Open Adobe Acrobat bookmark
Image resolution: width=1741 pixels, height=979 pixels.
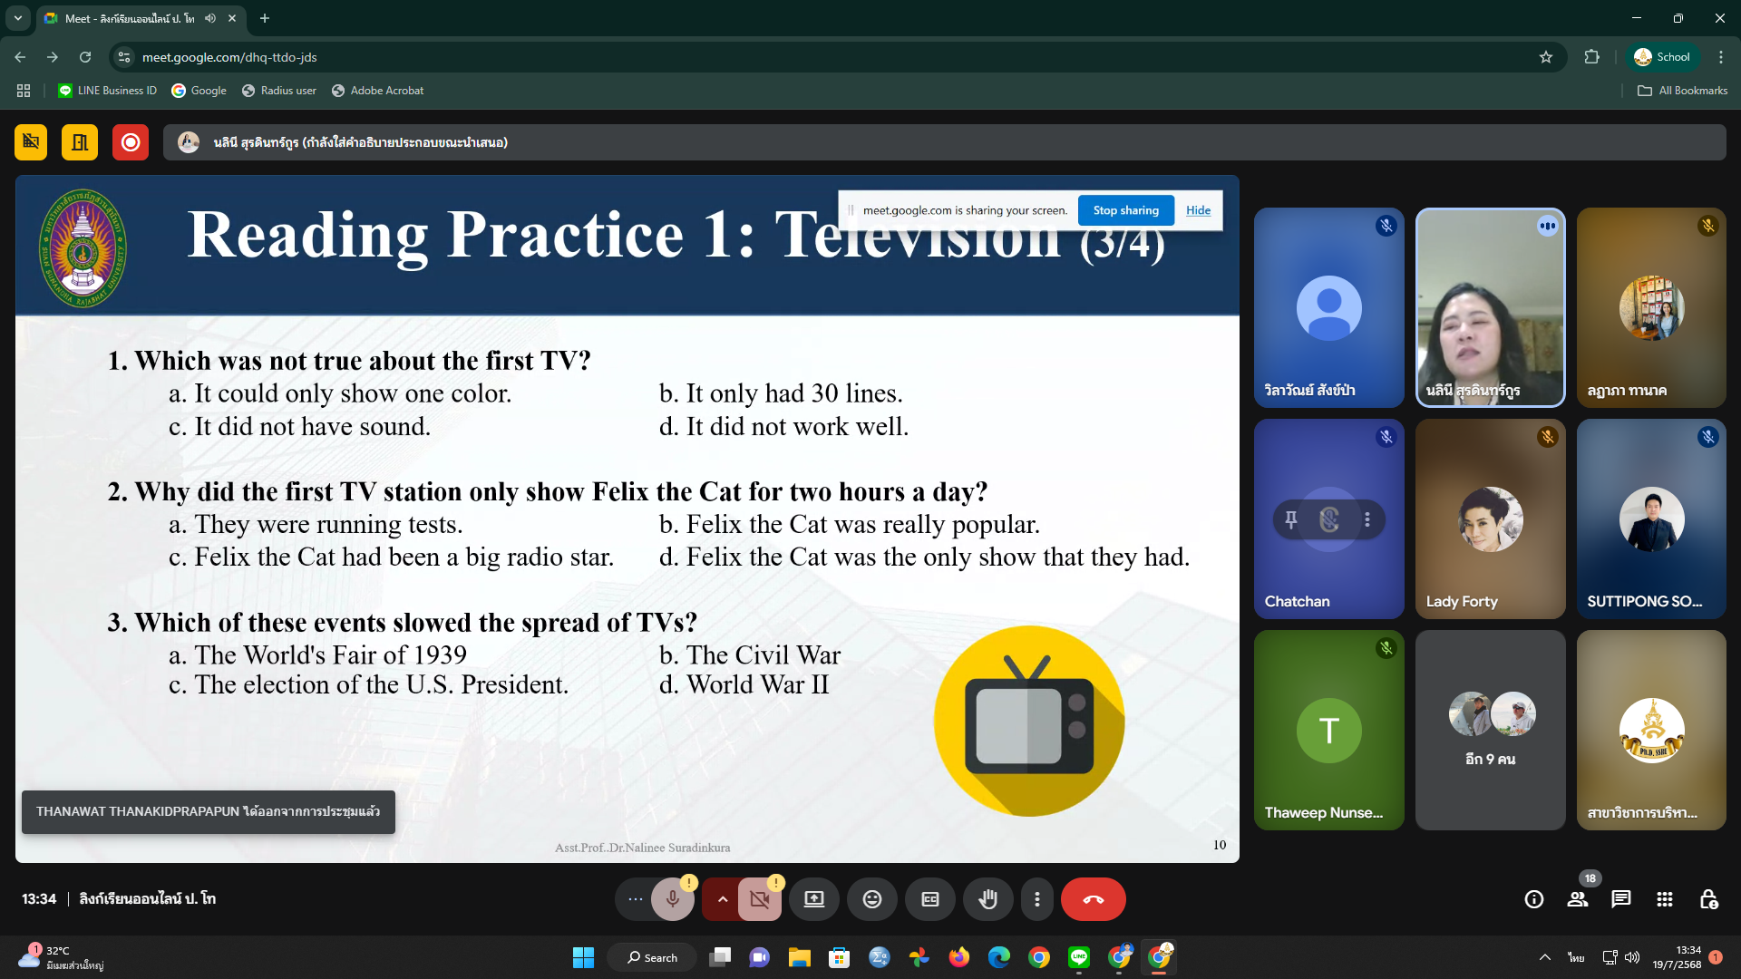(x=377, y=91)
